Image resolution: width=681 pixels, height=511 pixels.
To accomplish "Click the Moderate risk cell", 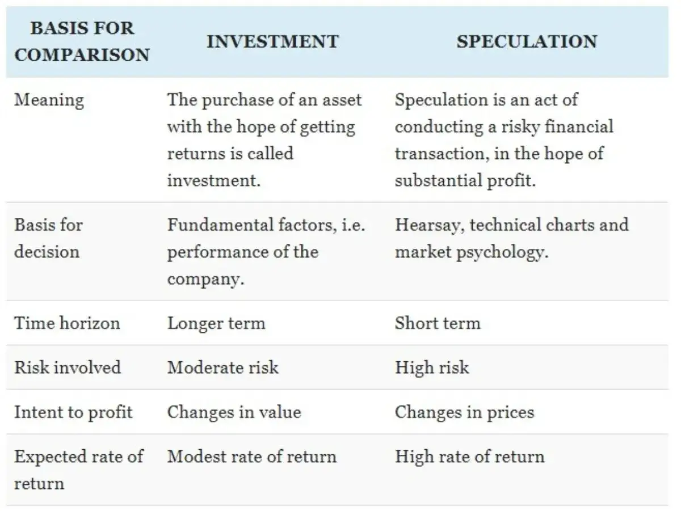I will pos(223,368).
